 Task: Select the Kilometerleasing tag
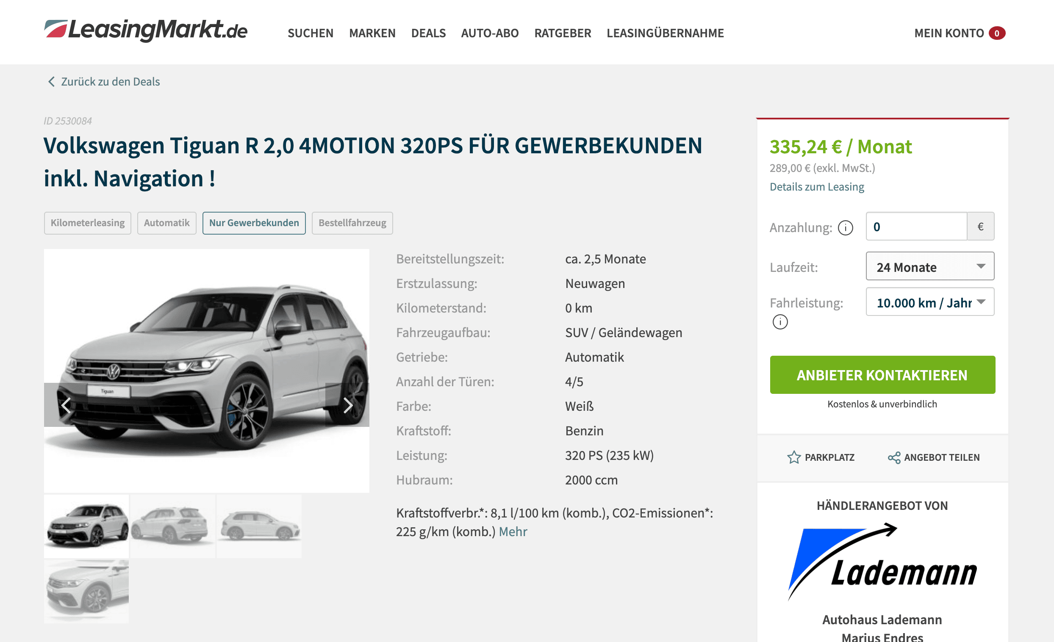[x=88, y=223]
